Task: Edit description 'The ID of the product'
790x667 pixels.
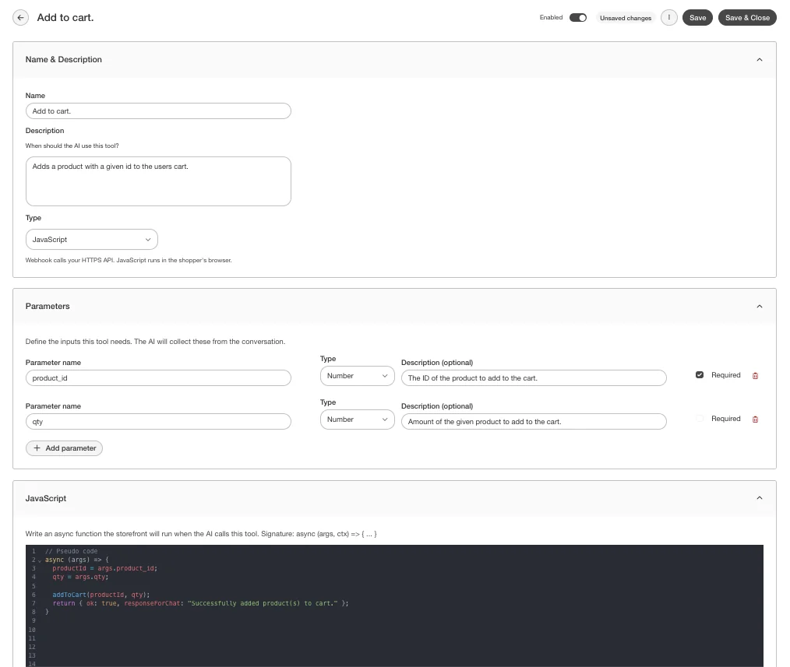Action: [x=534, y=378]
